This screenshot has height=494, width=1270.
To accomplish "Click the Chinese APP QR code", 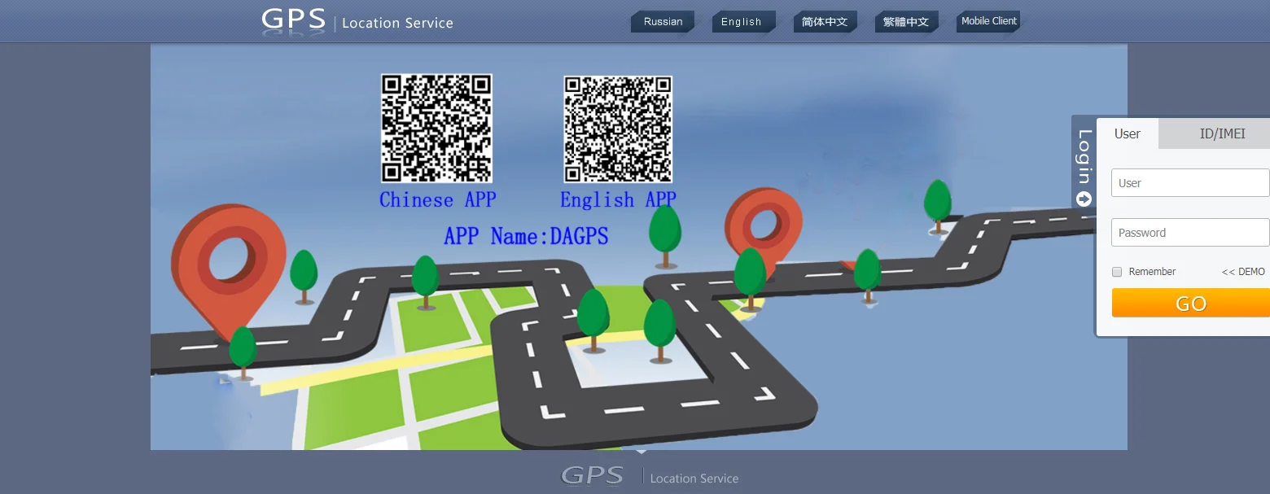I will tap(436, 129).
